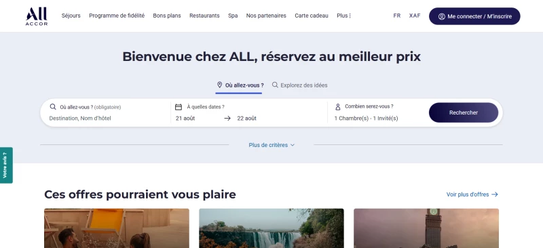Click the location pin icon
Viewport: 543px width, 248px height.
pos(219,85)
